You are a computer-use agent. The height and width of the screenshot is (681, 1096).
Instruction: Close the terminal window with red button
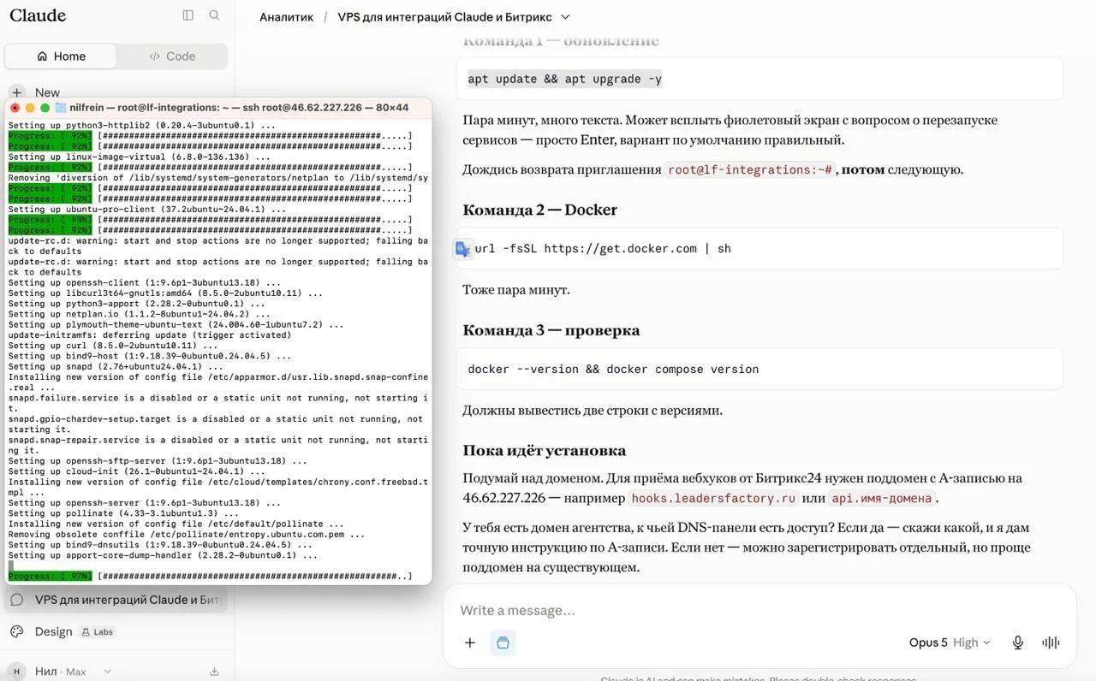15,108
